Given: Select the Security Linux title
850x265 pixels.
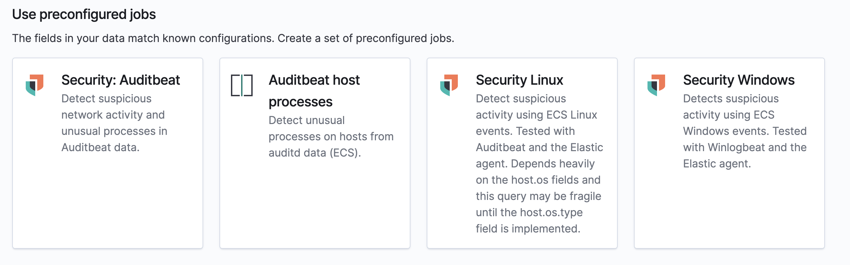Looking at the screenshot, I should (519, 80).
